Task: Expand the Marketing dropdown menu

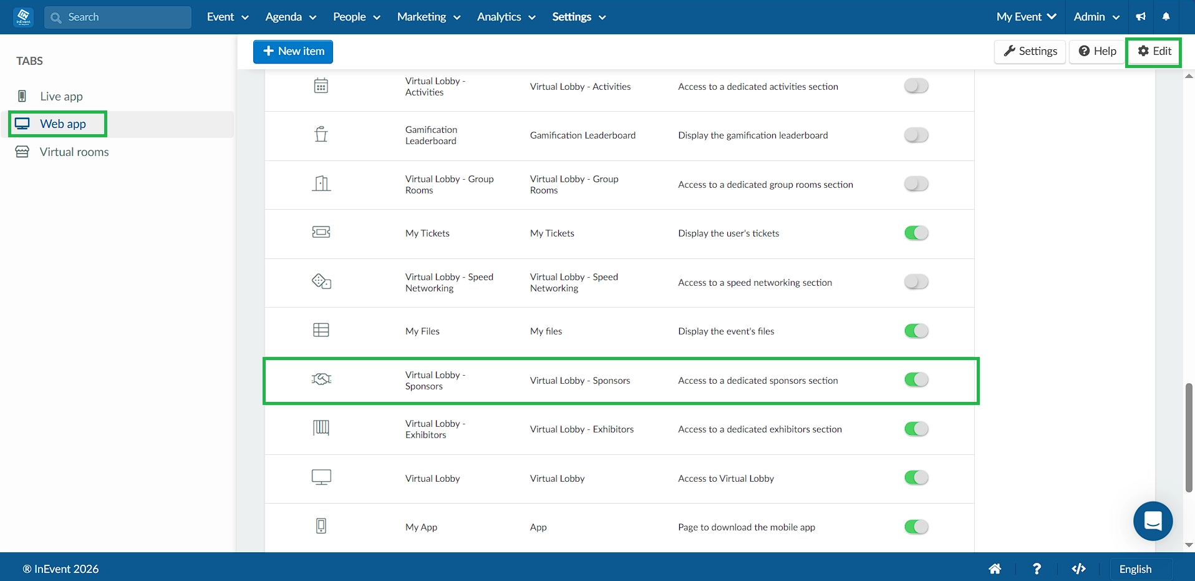Action: 428,17
